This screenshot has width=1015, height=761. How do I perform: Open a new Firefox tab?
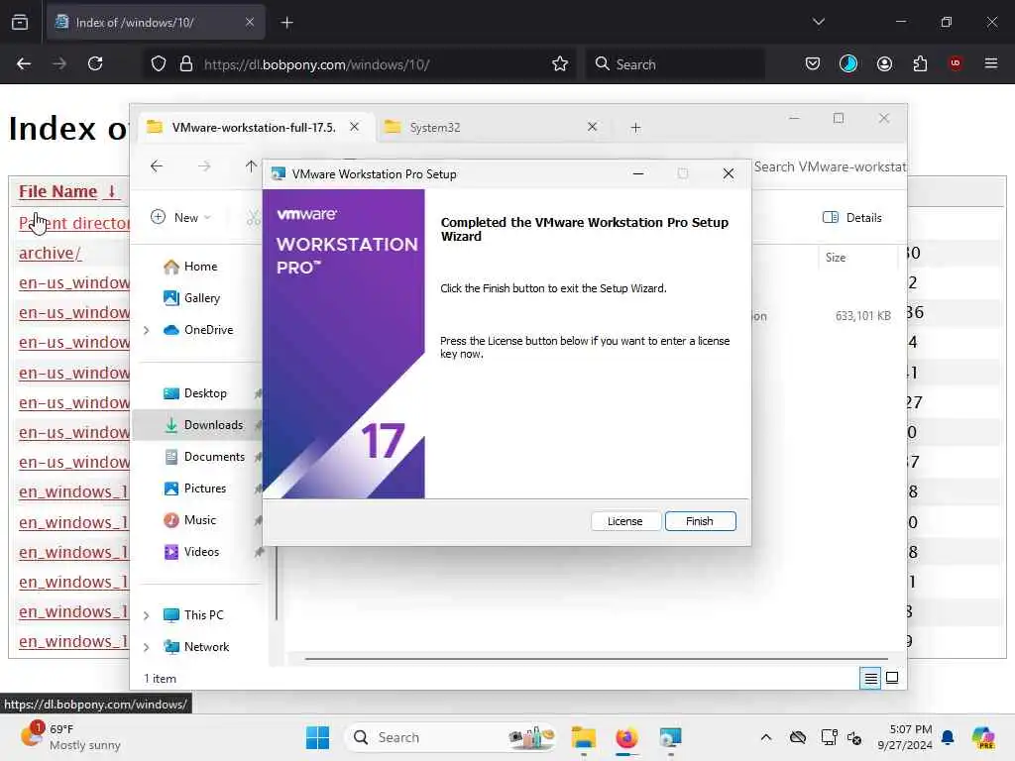286,23
